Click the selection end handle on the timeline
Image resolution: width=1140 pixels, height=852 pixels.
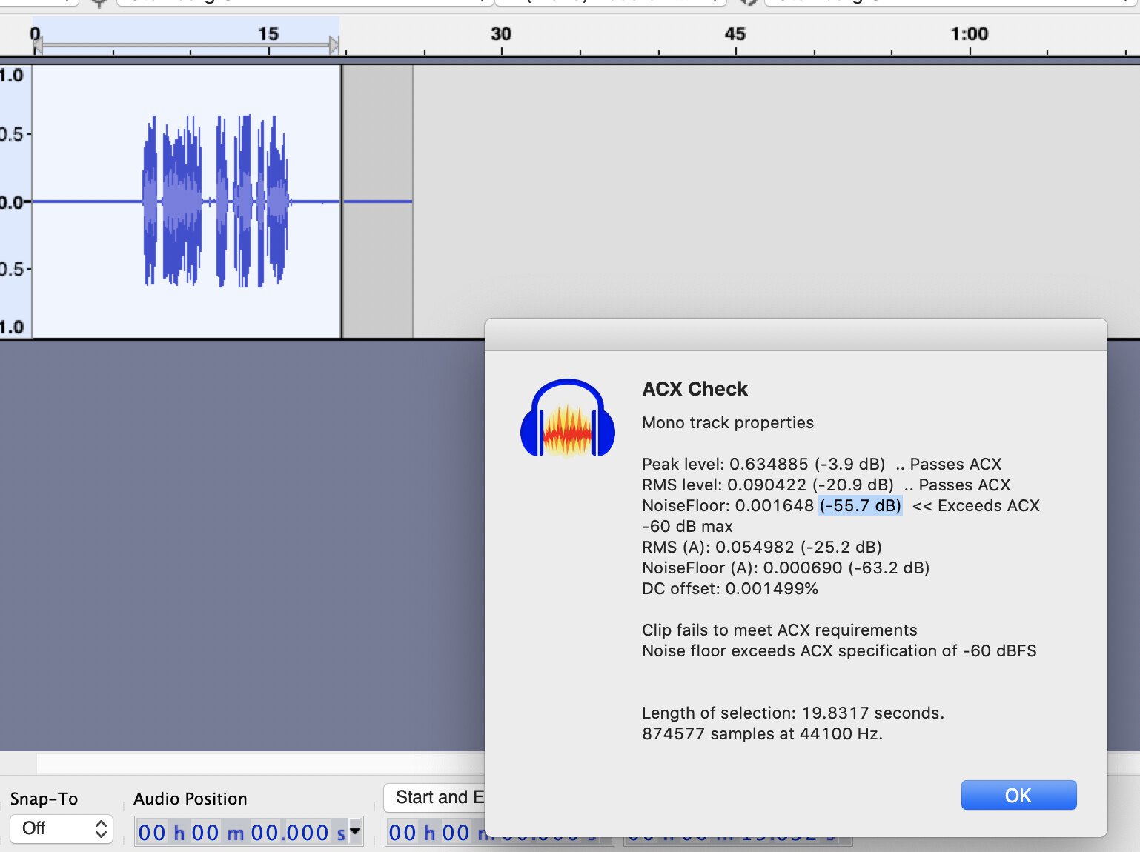[x=334, y=46]
